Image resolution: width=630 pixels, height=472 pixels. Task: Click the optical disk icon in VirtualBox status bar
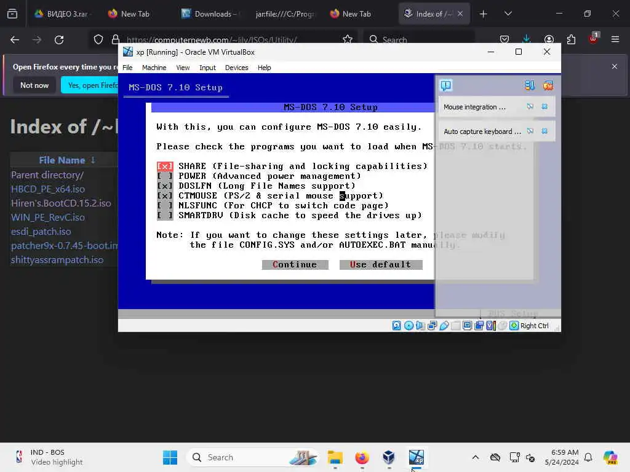(x=409, y=326)
